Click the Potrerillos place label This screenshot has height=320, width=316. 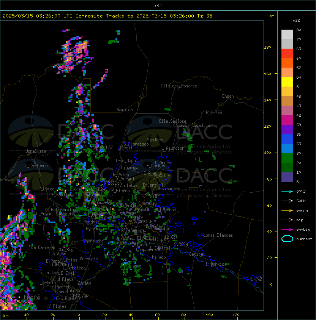click(x=63, y=210)
